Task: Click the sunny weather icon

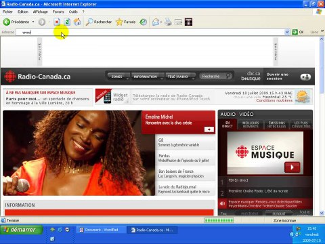Action: pos(302,96)
